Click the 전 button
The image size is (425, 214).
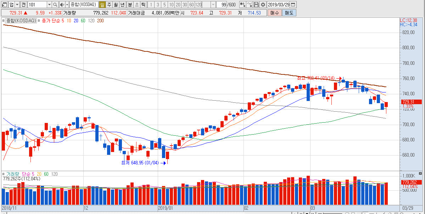[x=24, y=5]
